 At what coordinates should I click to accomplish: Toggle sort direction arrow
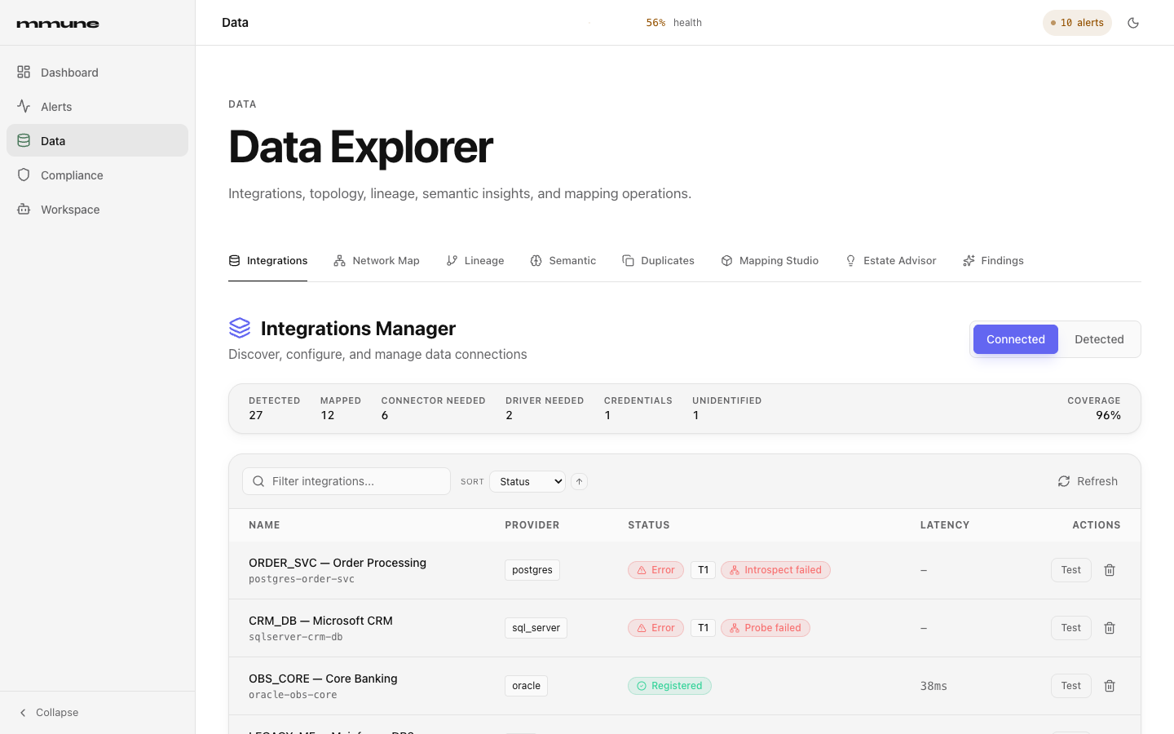click(579, 482)
